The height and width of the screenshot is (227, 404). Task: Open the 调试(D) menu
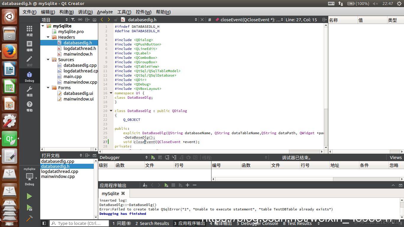[85, 12]
